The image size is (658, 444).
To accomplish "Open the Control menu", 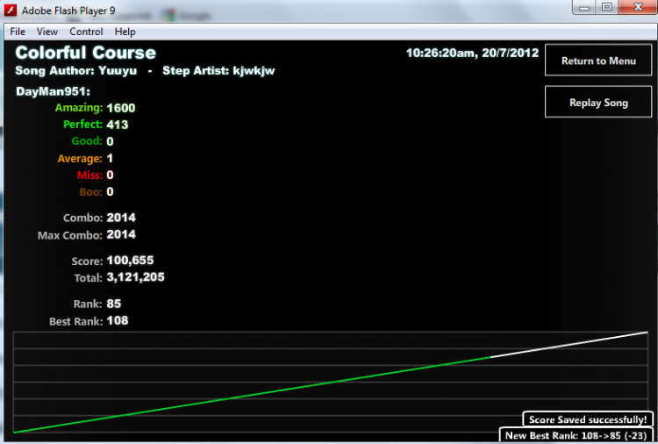I will (x=86, y=32).
